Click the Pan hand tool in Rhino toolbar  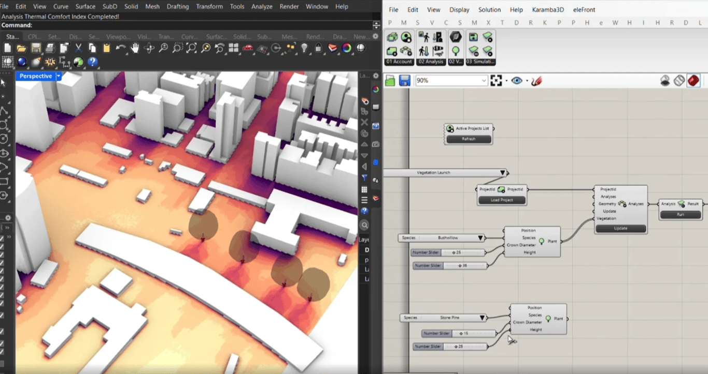(135, 48)
